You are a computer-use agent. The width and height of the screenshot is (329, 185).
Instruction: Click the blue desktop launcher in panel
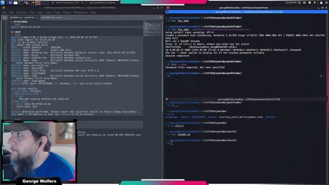tap(10, 3)
